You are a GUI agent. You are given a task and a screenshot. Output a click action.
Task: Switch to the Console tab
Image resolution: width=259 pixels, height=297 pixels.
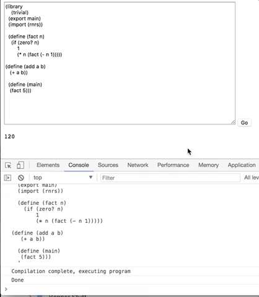tap(79, 165)
